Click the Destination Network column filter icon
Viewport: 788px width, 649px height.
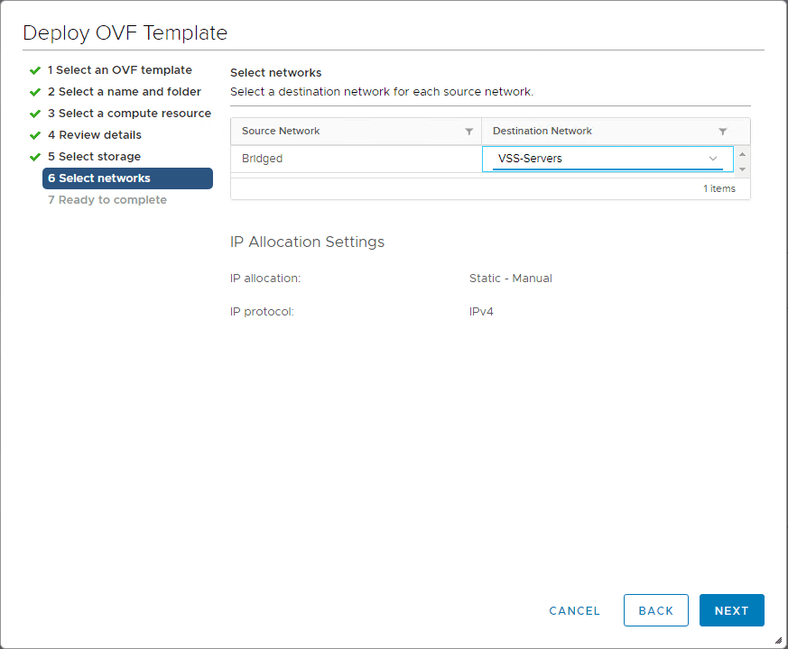point(722,132)
